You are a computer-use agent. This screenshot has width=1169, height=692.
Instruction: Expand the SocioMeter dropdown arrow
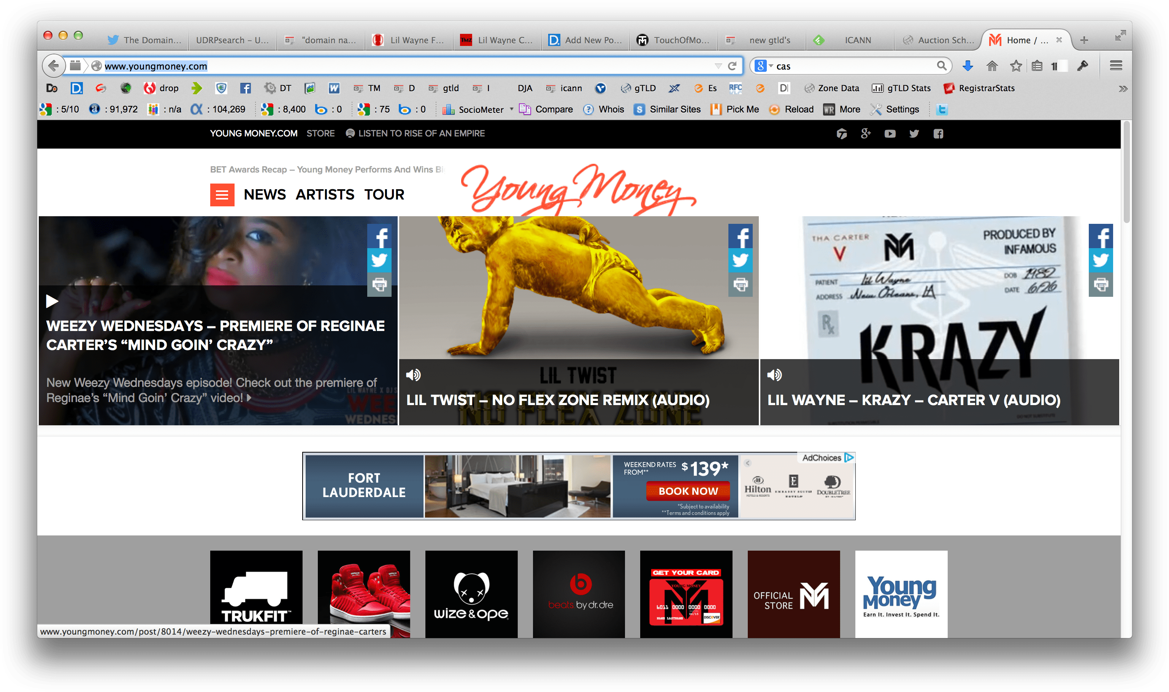(x=512, y=109)
